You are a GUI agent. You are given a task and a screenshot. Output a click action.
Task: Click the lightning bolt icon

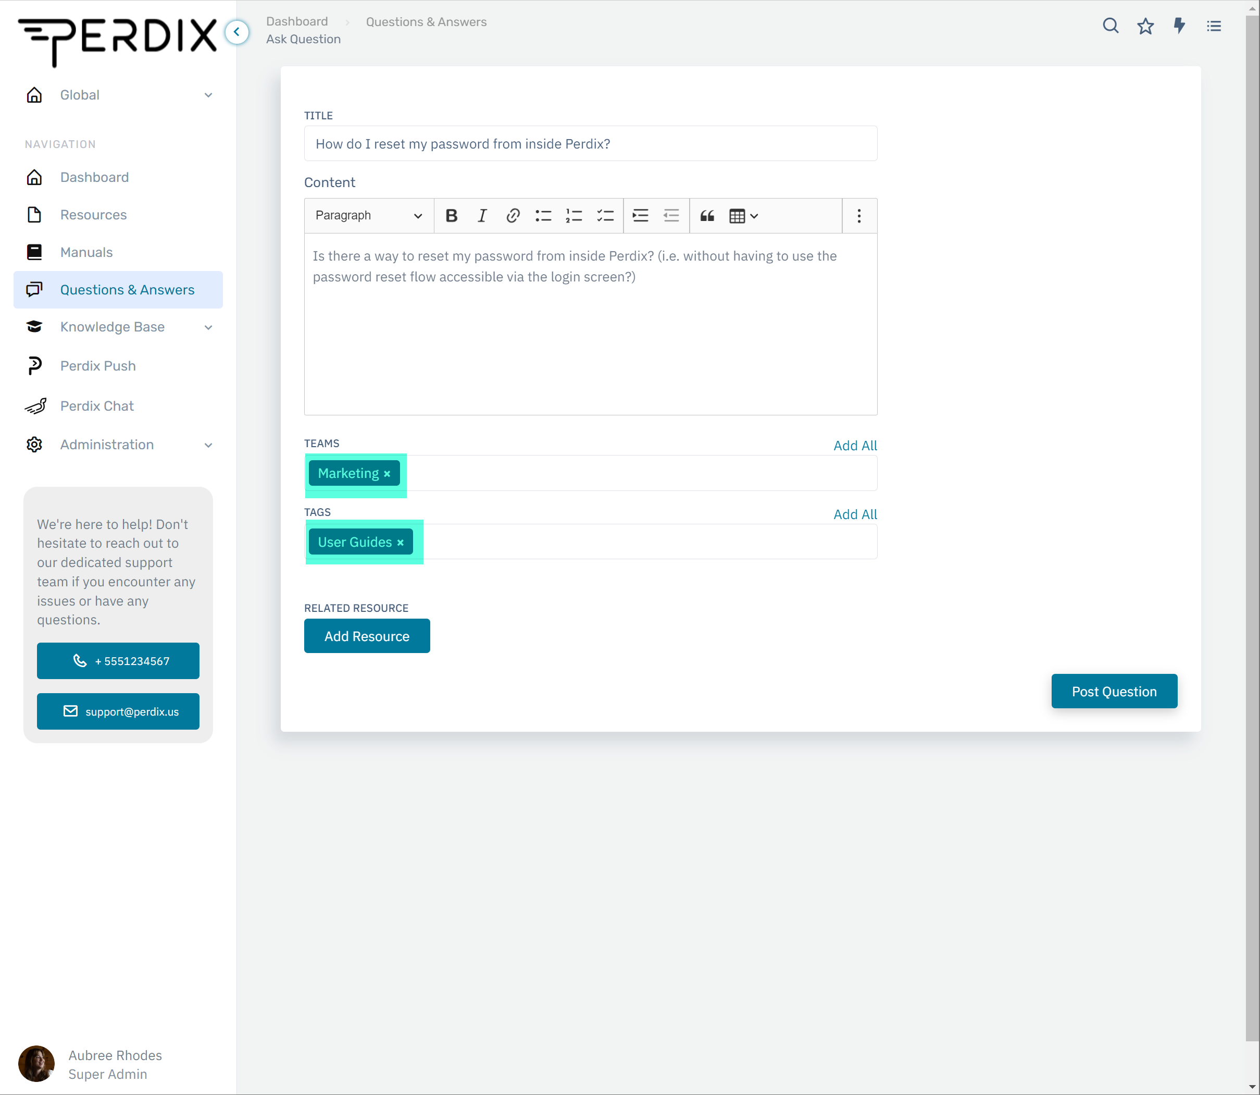click(1179, 26)
